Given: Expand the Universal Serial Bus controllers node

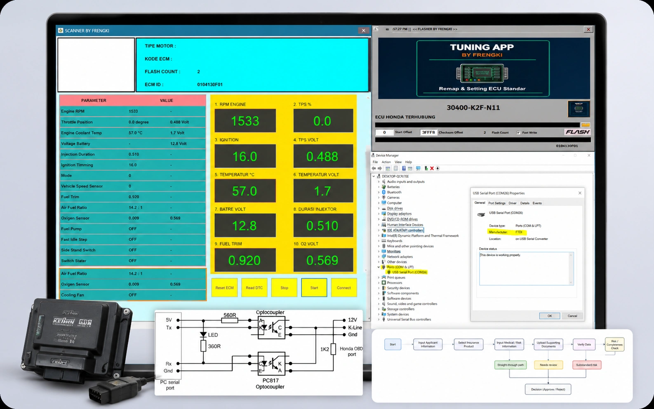Looking at the screenshot, I should pyautogui.click(x=379, y=320).
